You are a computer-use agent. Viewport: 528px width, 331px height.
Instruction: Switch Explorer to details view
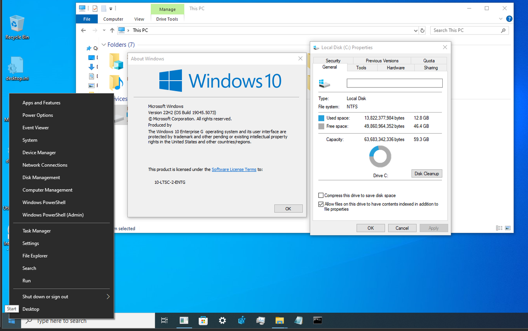coord(499,228)
